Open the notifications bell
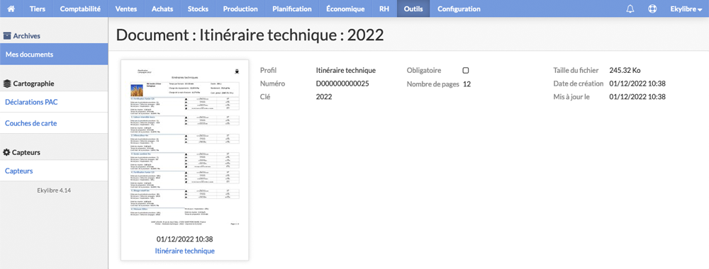The height and width of the screenshot is (269, 709). (x=630, y=8)
